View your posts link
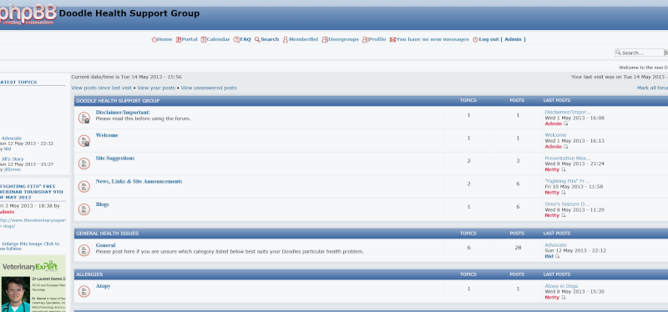Image resolution: width=668 pixels, height=312 pixels. [156, 88]
